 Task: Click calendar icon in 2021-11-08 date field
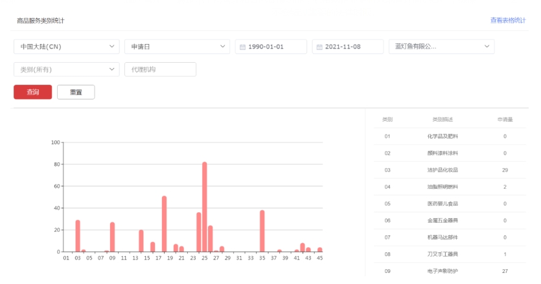[320, 47]
